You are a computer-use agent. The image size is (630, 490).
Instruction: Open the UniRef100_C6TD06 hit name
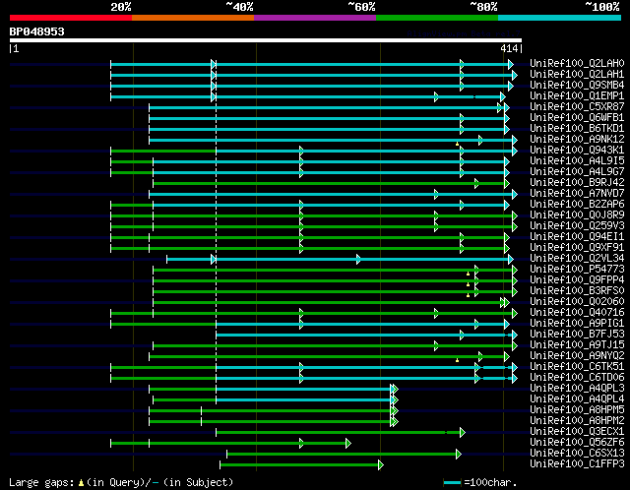click(x=577, y=378)
